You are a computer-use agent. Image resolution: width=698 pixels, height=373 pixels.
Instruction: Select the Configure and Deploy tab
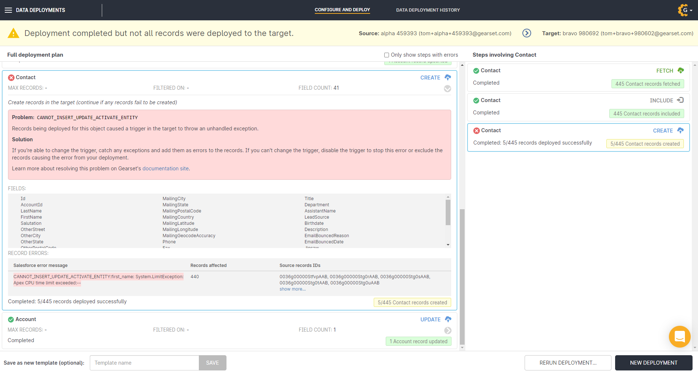coord(342,10)
